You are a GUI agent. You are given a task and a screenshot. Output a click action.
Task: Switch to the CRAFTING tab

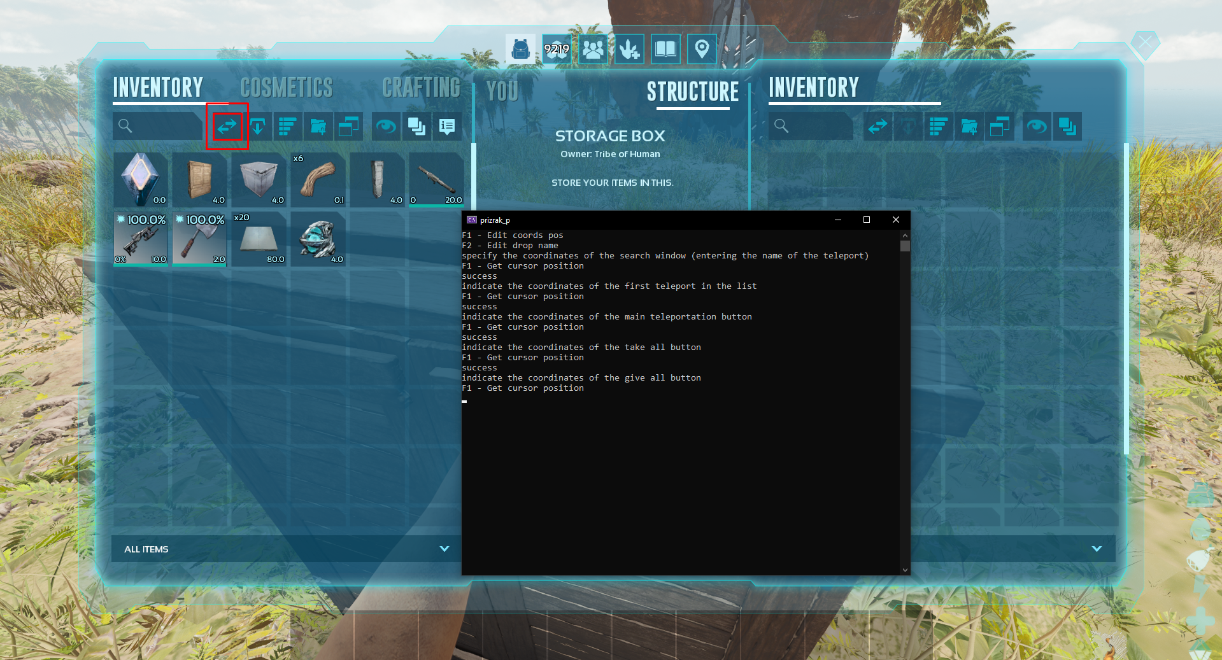click(x=421, y=87)
